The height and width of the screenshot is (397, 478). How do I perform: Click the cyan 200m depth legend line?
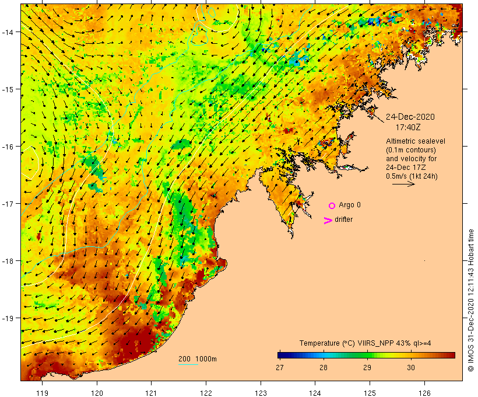188,364
